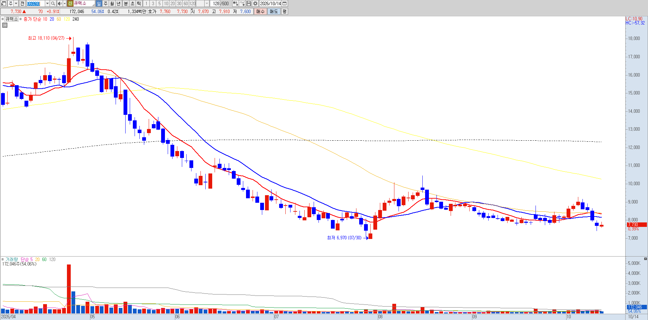Screen dimensions: 648x320
Task: Open the custom interval combo dropdown
Action: point(207,3)
